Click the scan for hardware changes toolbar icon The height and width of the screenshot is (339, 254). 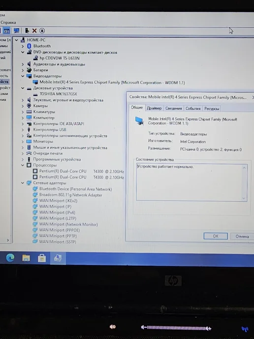coord(16,31)
